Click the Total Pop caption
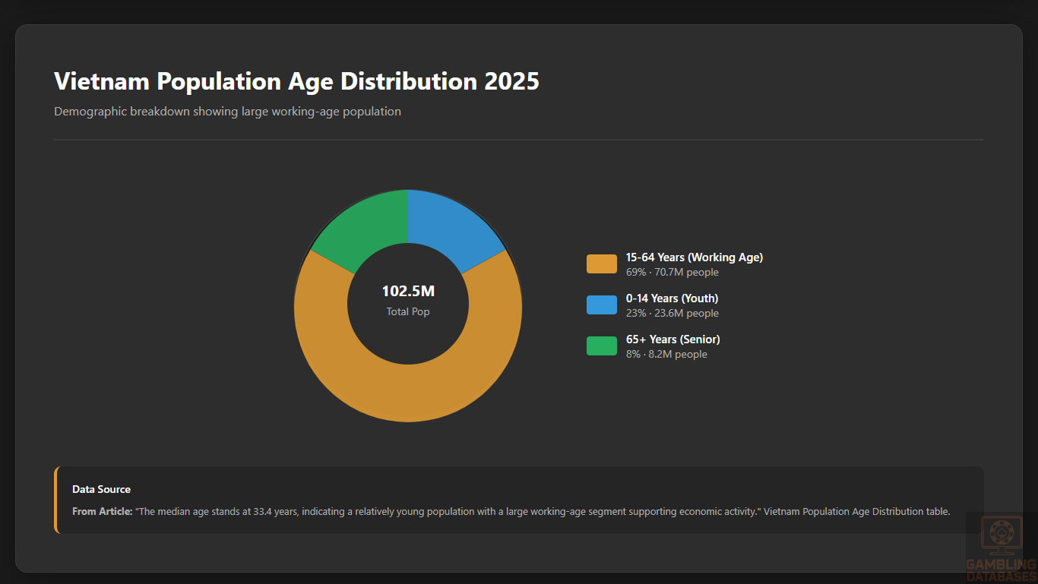The image size is (1038, 584). point(408,311)
